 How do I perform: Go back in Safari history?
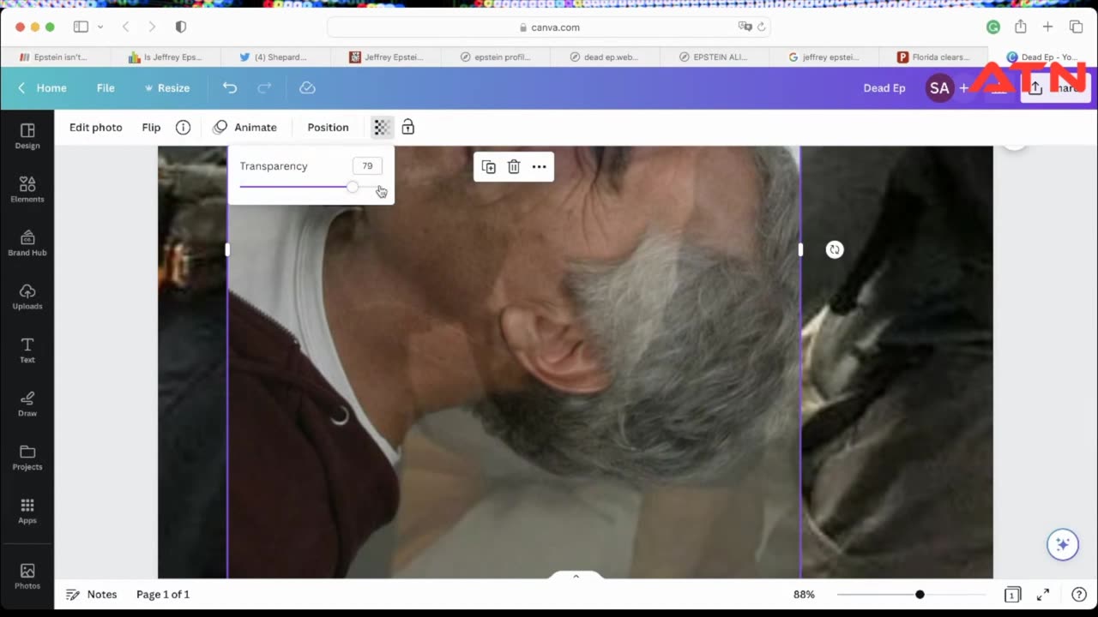126,27
